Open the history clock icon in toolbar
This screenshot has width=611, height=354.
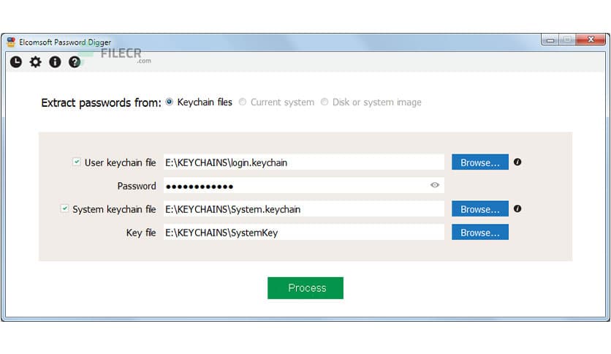point(16,62)
